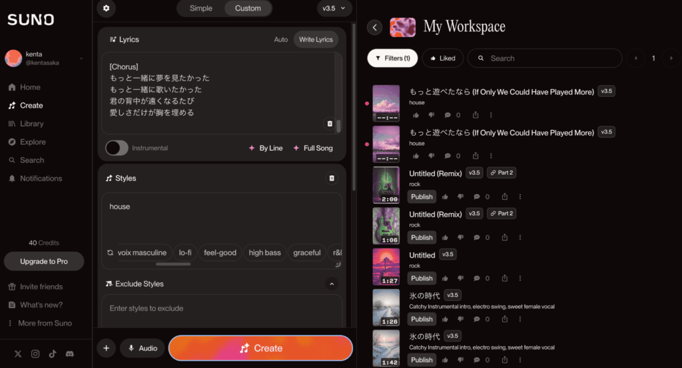Share the first もっと遊べたなら song

point(476,115)
